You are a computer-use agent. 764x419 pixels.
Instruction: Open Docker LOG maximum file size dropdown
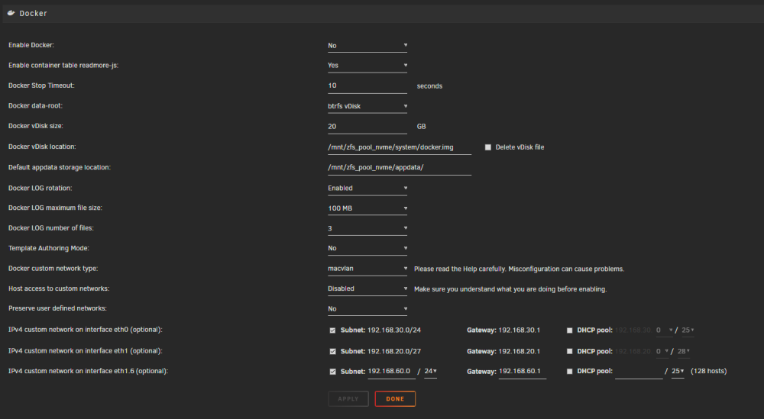point(367,208)
